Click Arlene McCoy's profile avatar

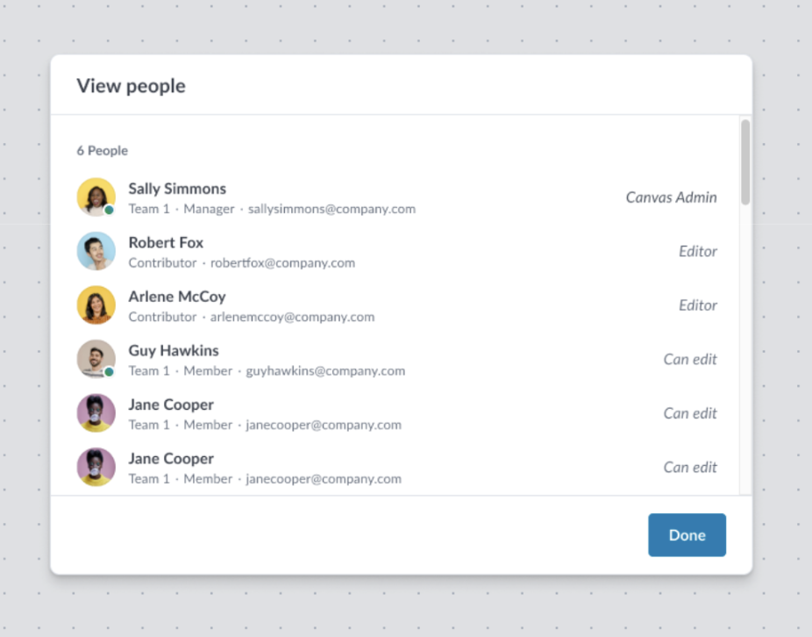(x=96, y=305)
